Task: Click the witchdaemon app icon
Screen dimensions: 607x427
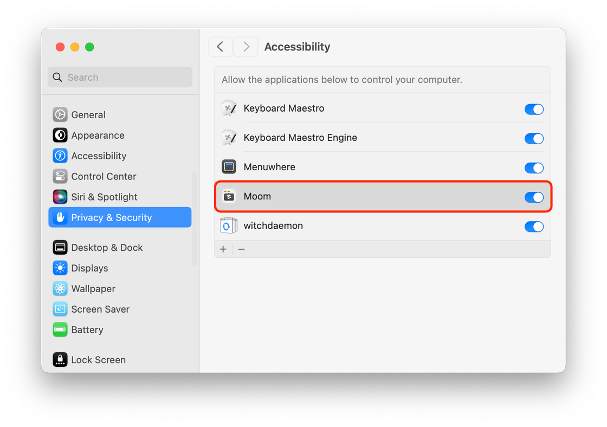Action: pos(229,225)
